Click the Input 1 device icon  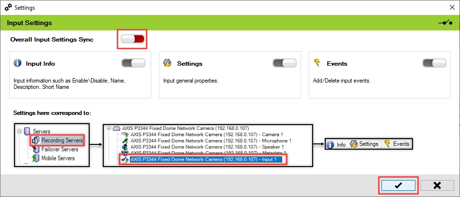tap(124, 159)
